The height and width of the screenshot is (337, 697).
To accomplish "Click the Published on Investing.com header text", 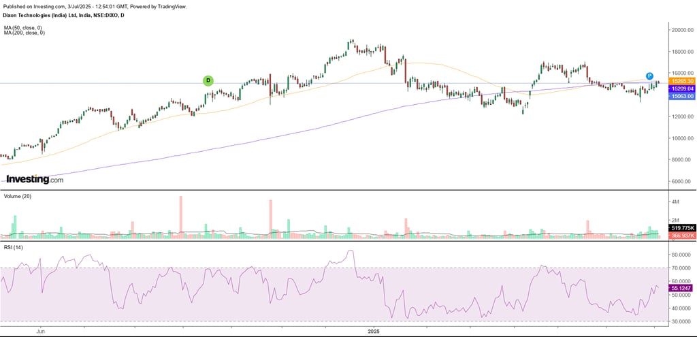I will [x=95, y=7].
